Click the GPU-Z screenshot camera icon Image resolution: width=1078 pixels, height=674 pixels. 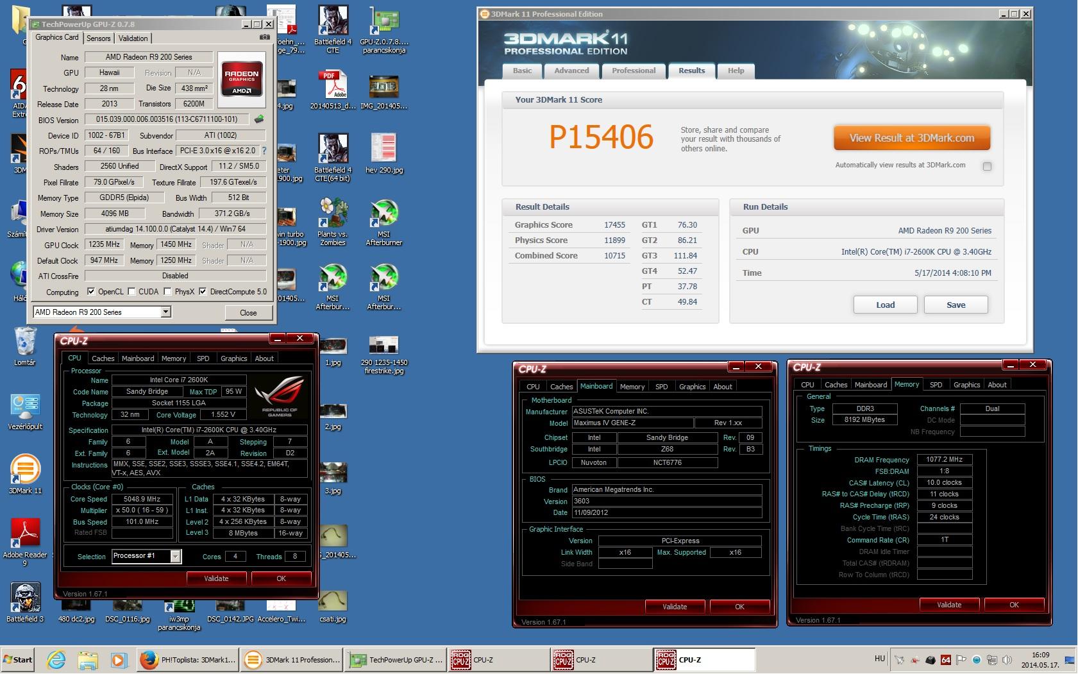pos(264,38)
